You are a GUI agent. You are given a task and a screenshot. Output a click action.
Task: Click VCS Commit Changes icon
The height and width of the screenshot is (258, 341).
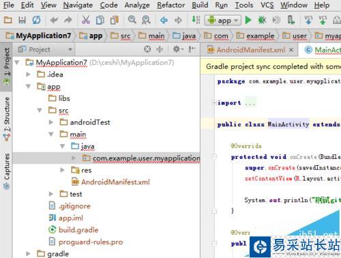tap(323, 20)
